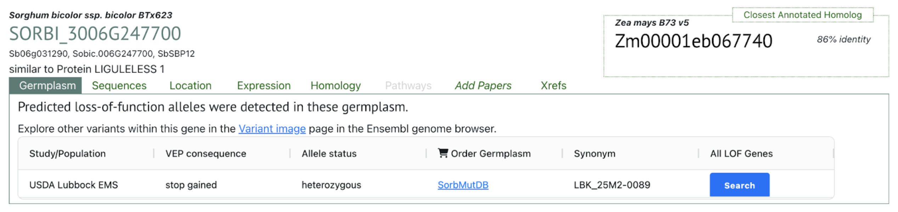Click the Allele status column header

[x=329, y=154]
